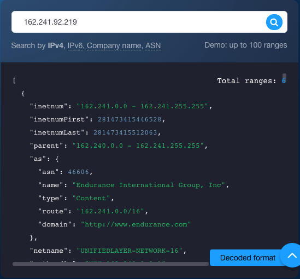Click the netname value "UNIFIEDLAYER-NETWORK-16"

(x=130, y=251)
